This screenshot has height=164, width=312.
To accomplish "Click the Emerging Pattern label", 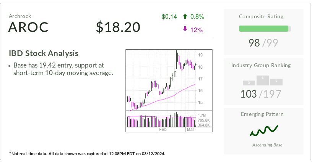I will pos(263,114).
